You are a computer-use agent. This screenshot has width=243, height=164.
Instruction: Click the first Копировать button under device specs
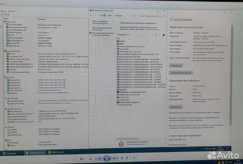pyautogui.click(x=176, y=66)
